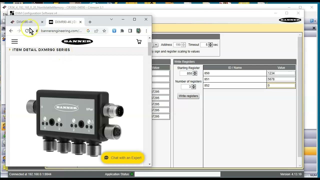
Task: Click the Banner logo on the webpage
Action: 77,41
